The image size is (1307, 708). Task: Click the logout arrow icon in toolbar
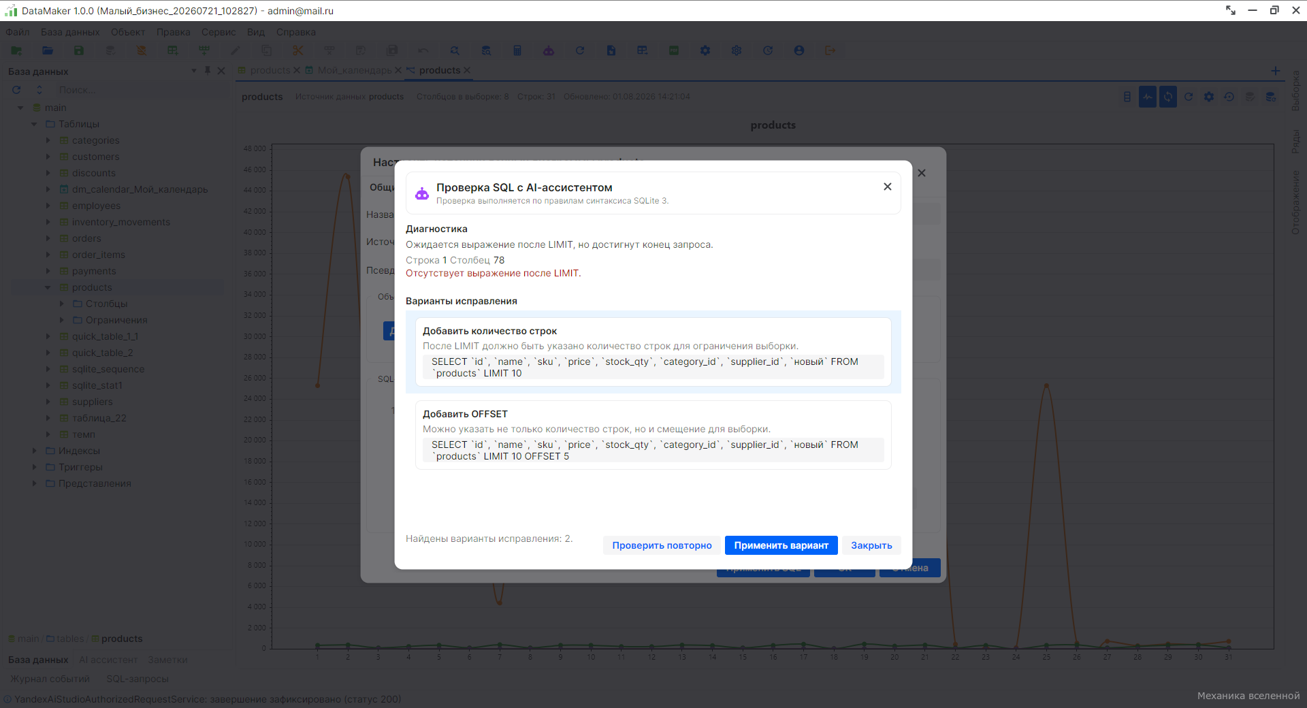click(830, 50)
